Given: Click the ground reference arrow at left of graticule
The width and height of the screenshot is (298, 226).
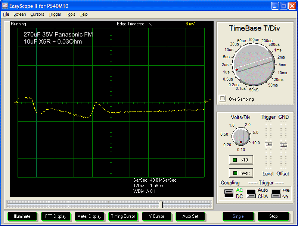Looking at the screenshot, I should click(16, 103).
